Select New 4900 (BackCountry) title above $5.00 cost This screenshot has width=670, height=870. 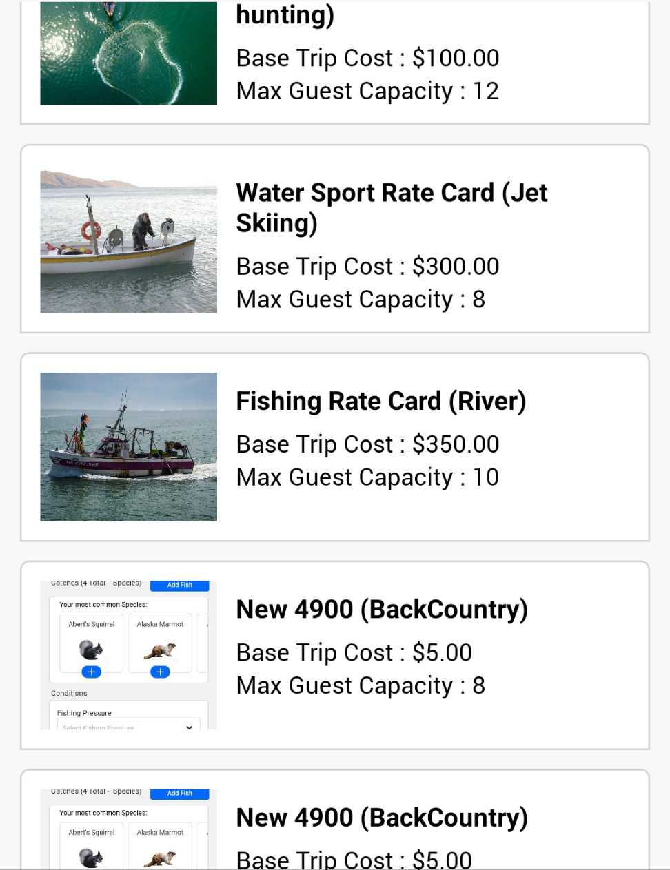click(382, 609)
